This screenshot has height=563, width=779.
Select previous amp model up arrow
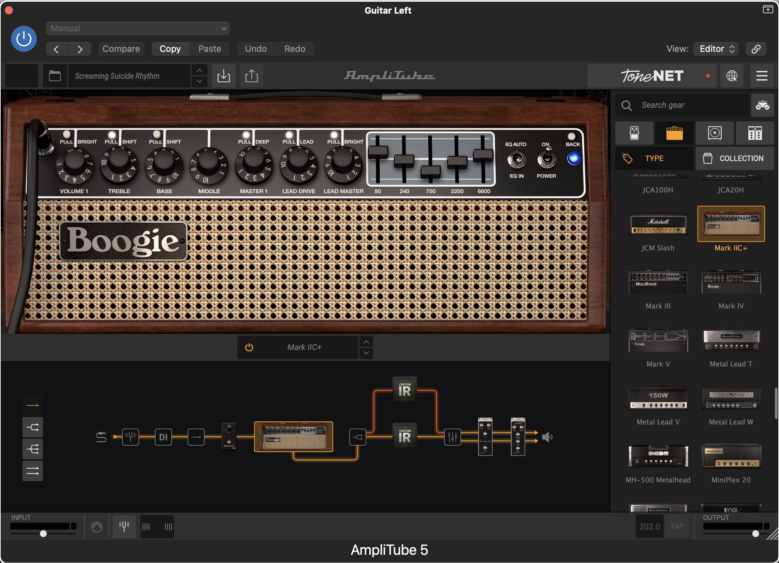pos(366,342)
